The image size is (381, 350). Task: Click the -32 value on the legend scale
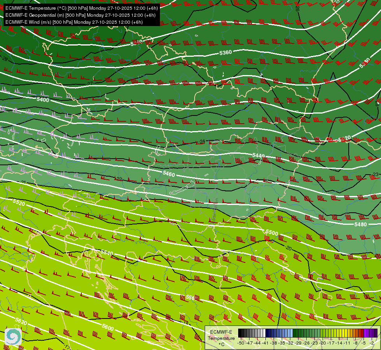[290, 343]
